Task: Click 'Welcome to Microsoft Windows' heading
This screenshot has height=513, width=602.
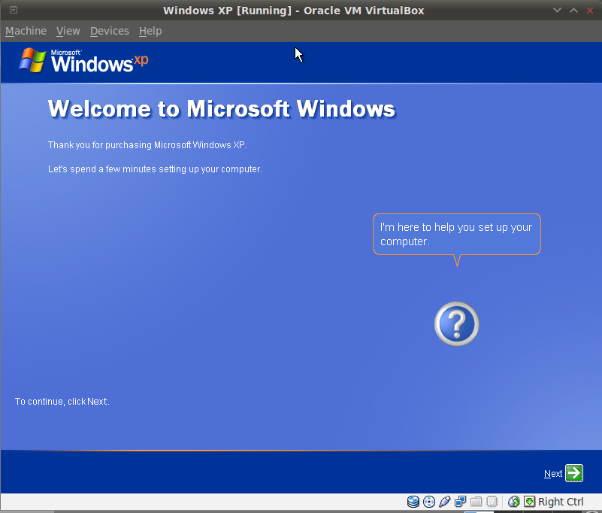Action: click(x=222, y=109)
